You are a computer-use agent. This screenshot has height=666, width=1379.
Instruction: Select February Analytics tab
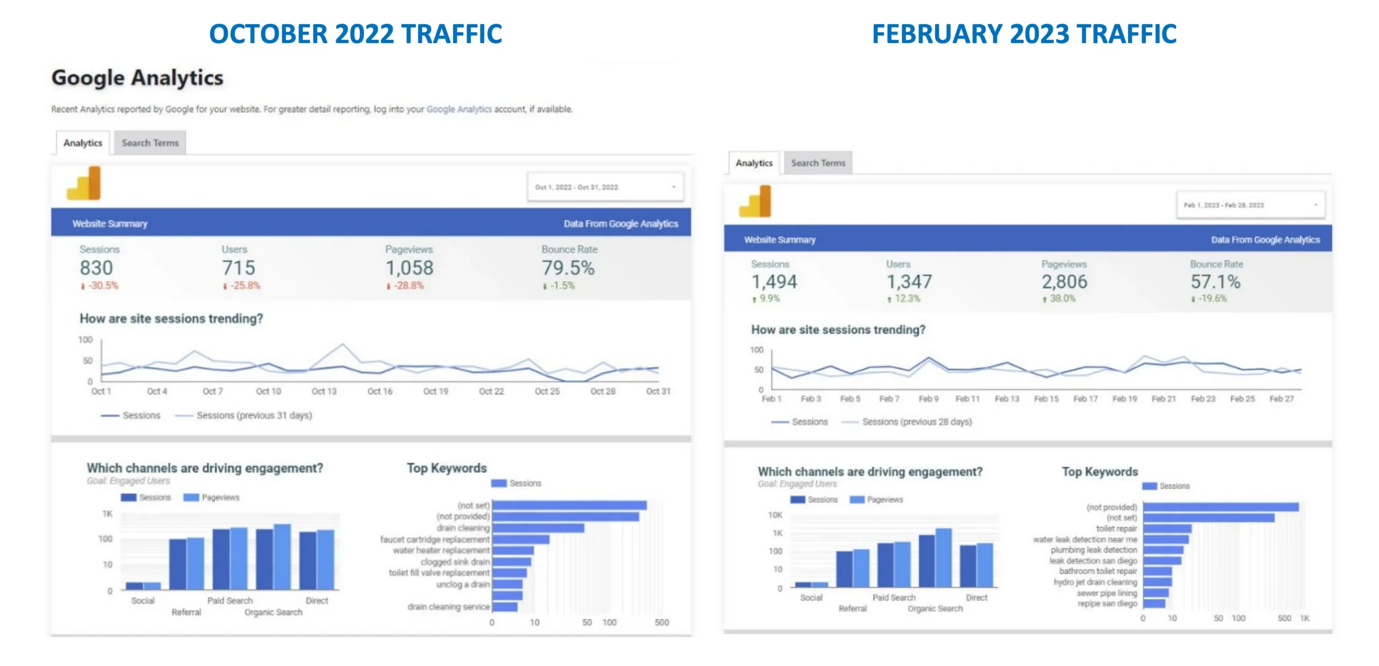point(754,163)
